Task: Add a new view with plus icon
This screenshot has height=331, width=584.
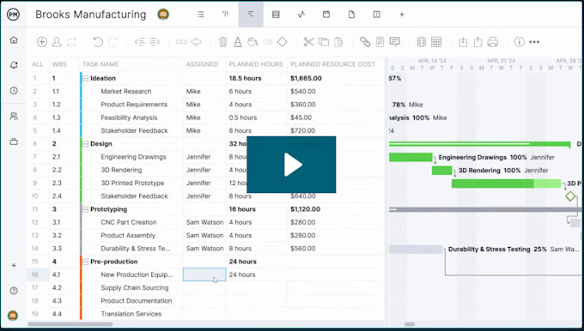Action: click(402, 14)
